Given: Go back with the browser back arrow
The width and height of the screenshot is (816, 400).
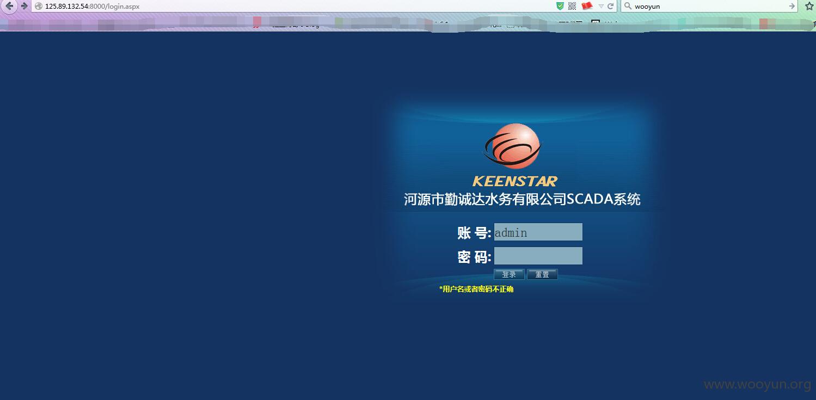Looking at the screenshot, I should click(9, 7).
